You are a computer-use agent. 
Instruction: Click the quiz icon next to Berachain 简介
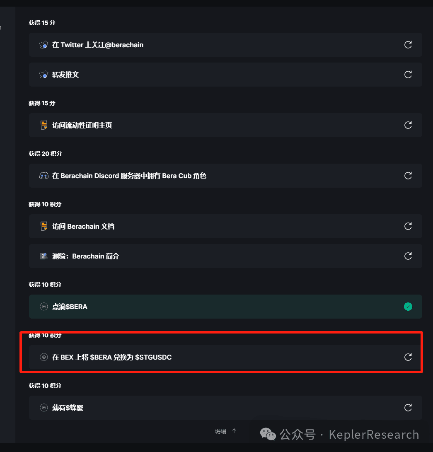(x=44, y=256)
